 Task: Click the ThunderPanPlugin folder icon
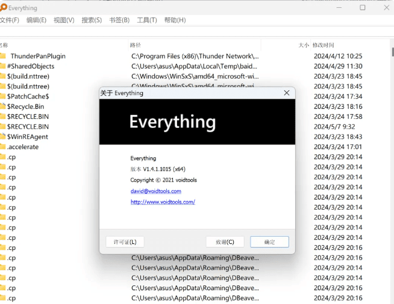pos(3,56)
